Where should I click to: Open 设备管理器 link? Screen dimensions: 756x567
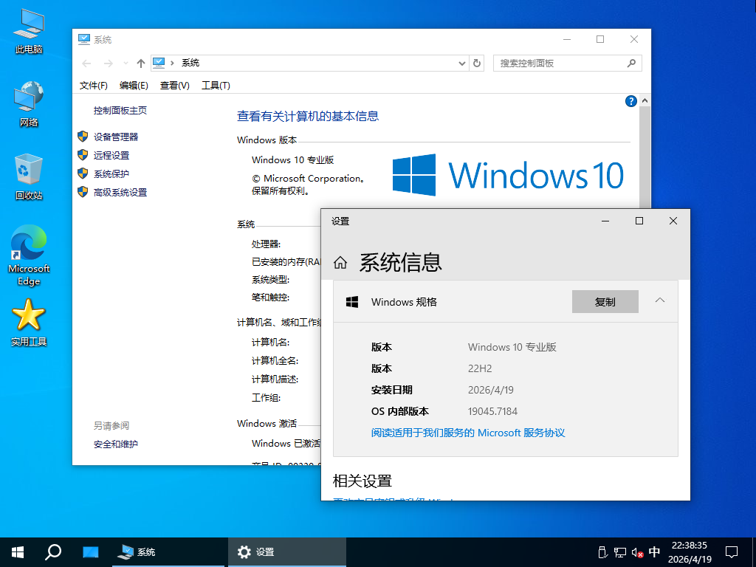tap(116, 137)
